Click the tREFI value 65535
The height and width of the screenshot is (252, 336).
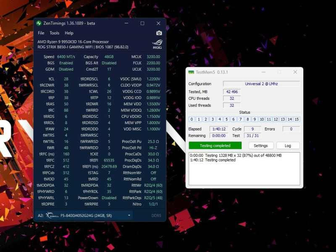pyautogui.click(x=109, y=160)
